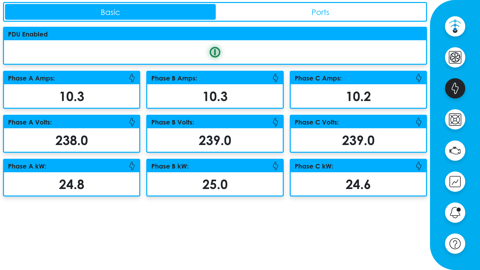Toggle the PDU Enabled power button
This screenshot has height=270, width=480.
(x=214, y=52)
